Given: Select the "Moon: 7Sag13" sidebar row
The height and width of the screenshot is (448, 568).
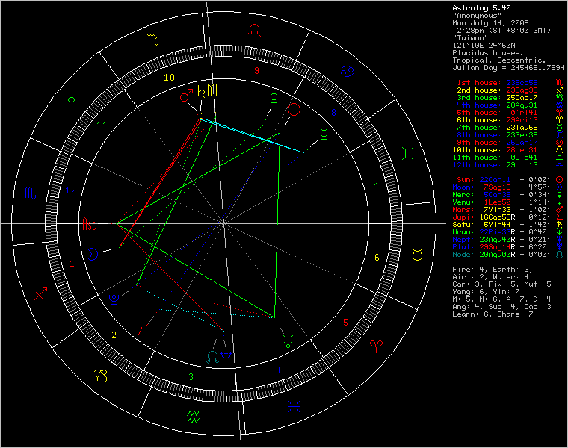Looking at the screenshot, I should pos(507,187).
